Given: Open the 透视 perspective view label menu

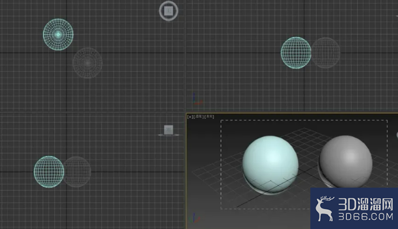Looking at the screenshot, I should 199,117.
